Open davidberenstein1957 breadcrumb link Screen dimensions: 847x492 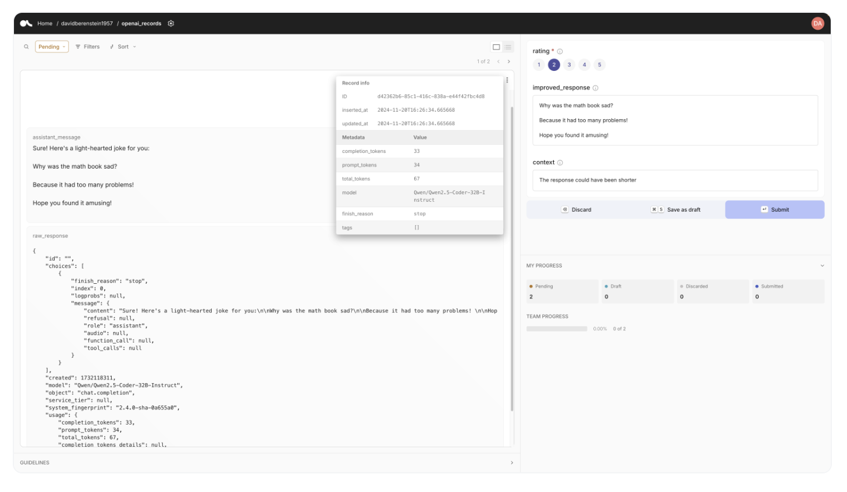click(x=87, y=24)
